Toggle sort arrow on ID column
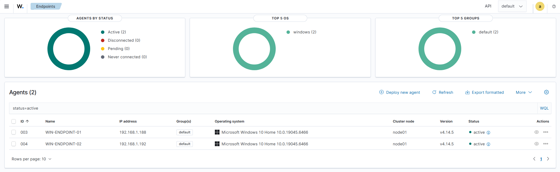Screen dimensions: 560x172 (x=27, y=121)
